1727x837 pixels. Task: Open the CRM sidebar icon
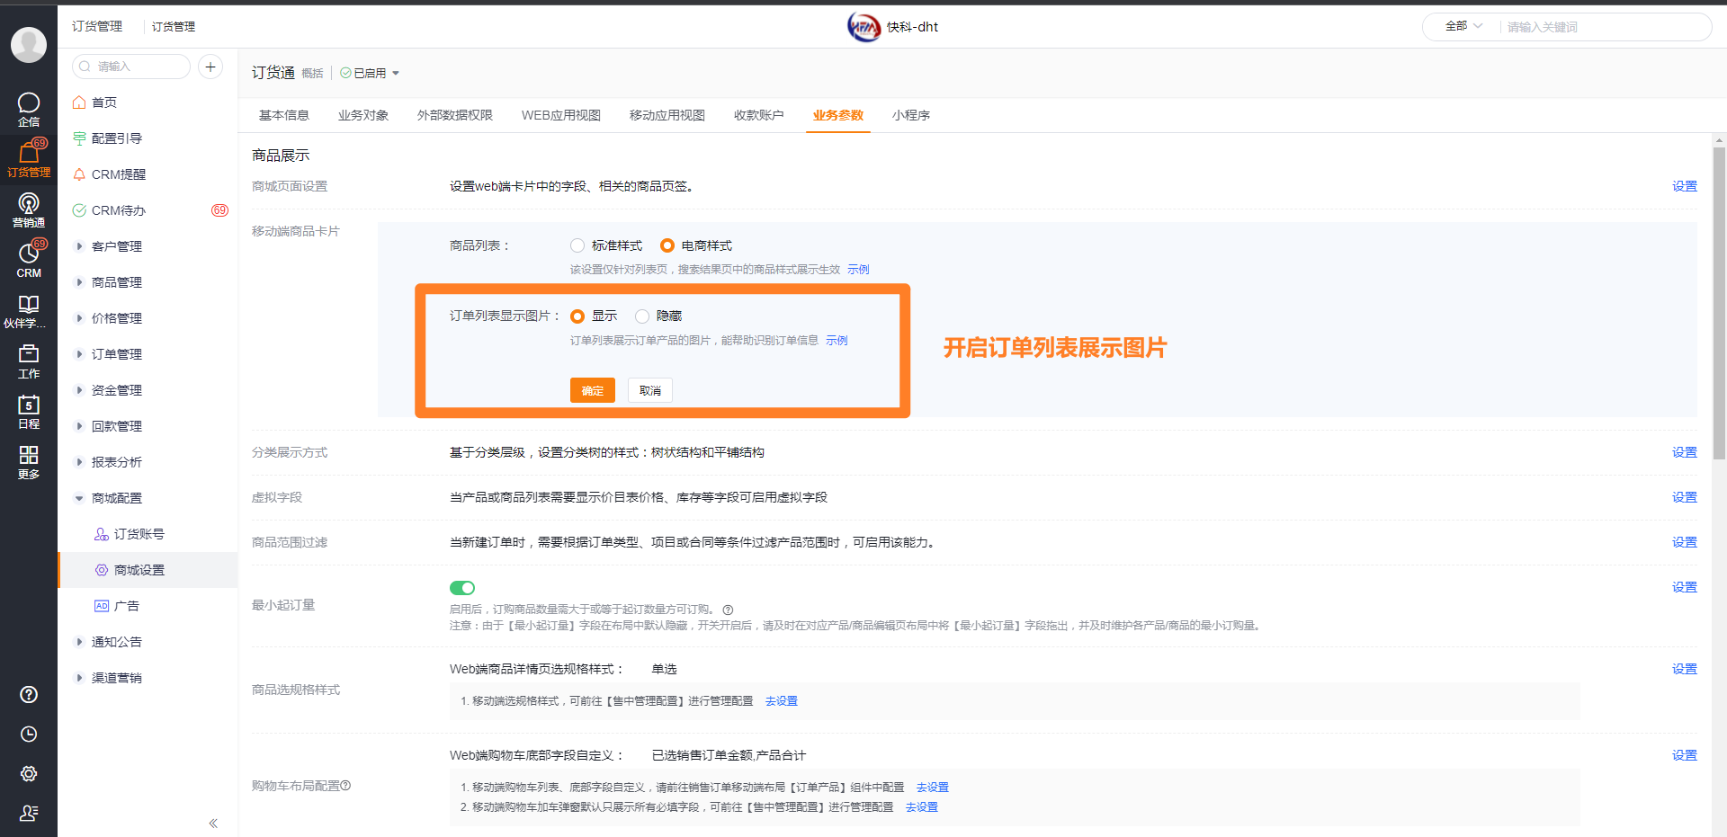29,261
